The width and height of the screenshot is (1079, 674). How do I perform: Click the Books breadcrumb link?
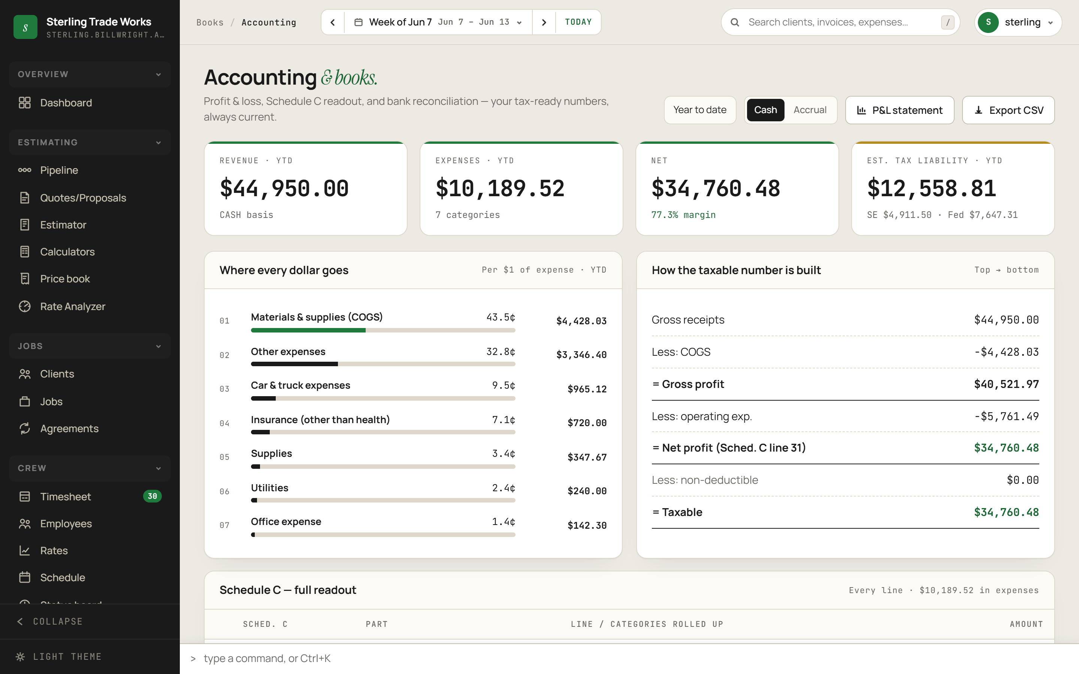pos(210,22)
